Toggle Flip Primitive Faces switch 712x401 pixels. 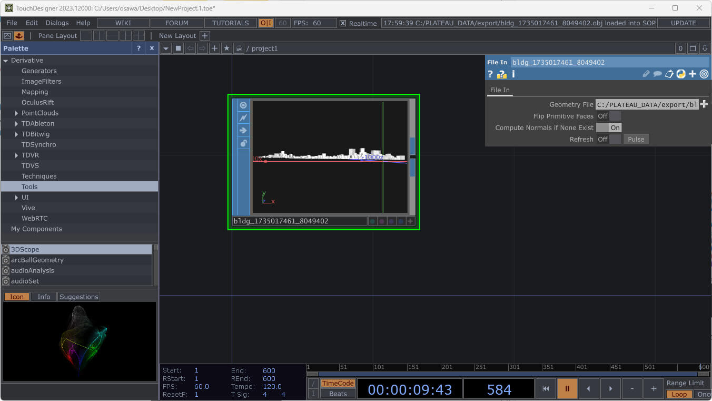pos(609,116)
